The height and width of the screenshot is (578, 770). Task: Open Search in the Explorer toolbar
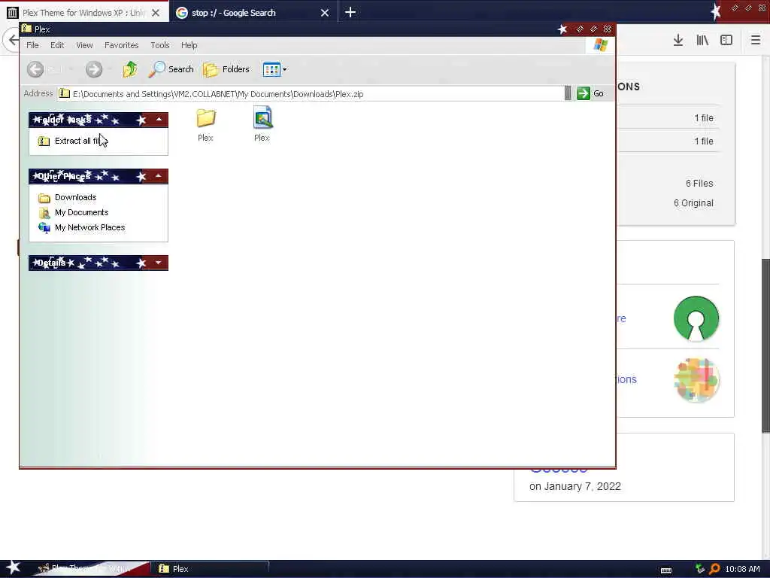tap(171, 69)
